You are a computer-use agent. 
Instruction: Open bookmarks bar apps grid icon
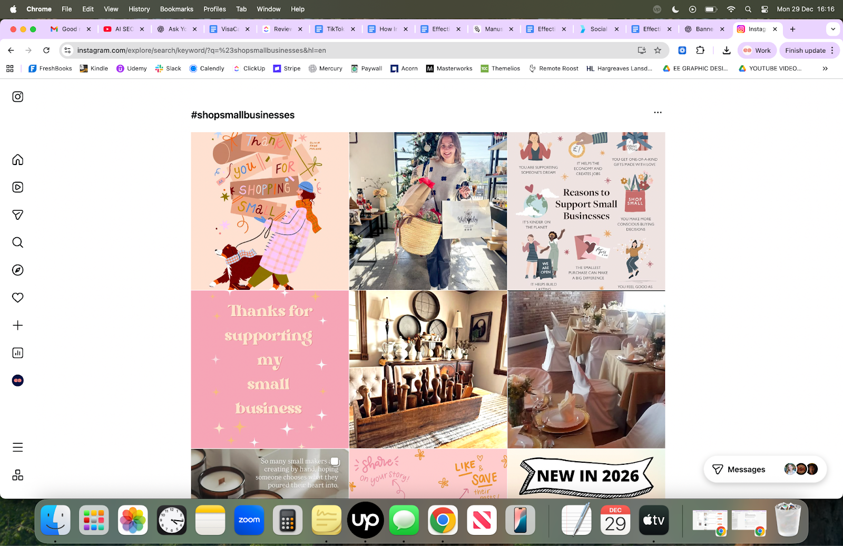coord(9,69)
